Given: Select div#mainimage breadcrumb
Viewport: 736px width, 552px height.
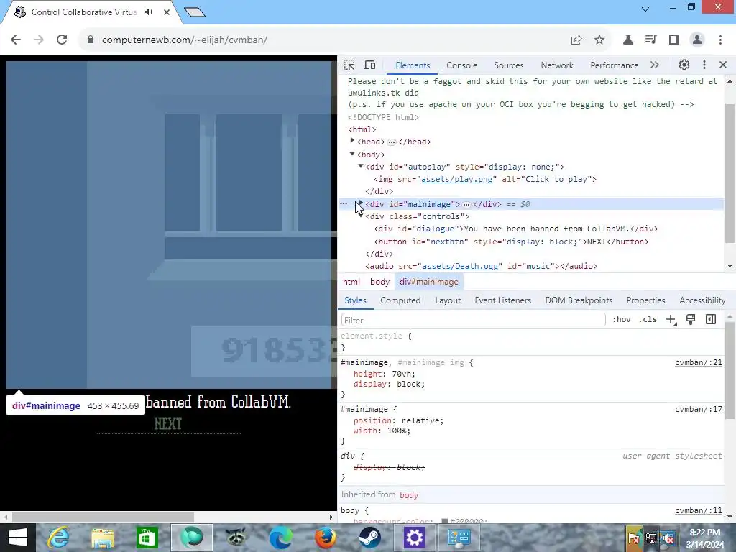Looking at the screenshot, I should [429, 282].
